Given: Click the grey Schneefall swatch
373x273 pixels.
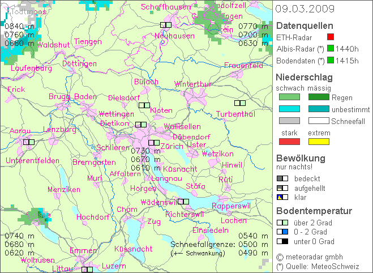Looking at the screenshot, I should click(x=289, y=121).
